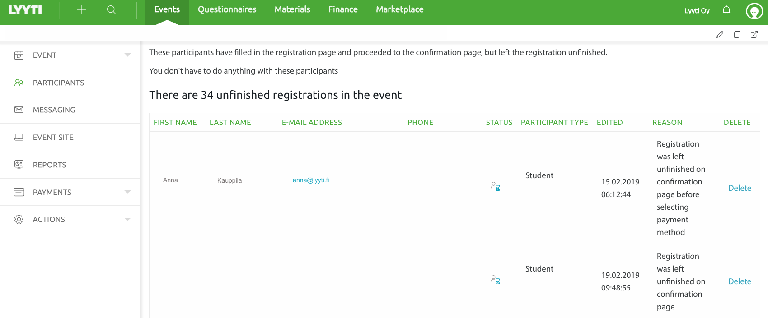Click the Lyyti logo
Image resolution: width=768 pixels, height=318 pixels.
[x=25, y=10]
